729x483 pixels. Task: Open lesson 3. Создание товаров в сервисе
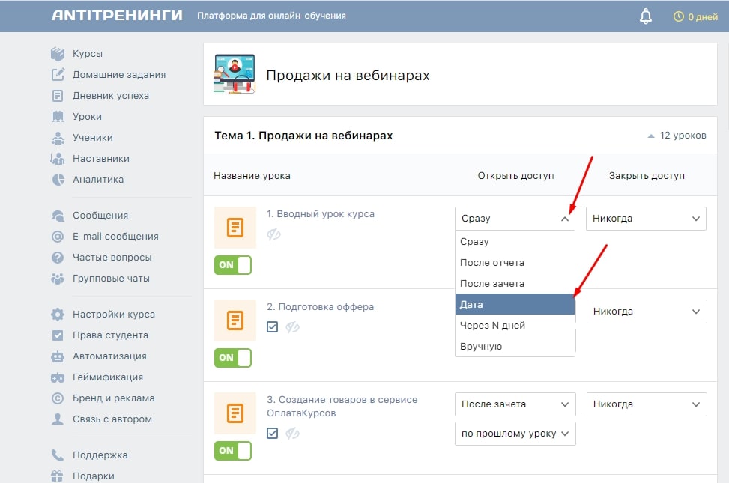[342, 407]
